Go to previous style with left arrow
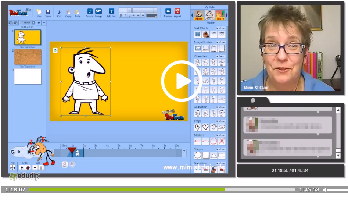 tap(192, 15)
